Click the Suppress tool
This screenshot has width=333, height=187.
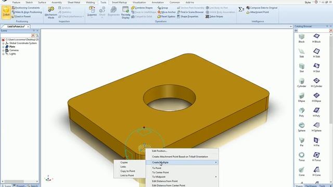point(92,11)
